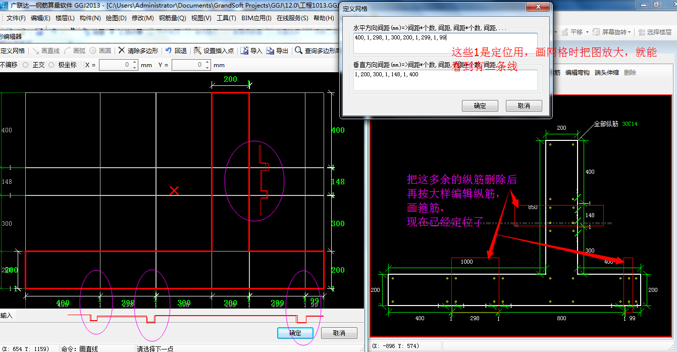The image size is (677, 352).
Task: Click the 850 dimension in section drawing
Action: pos(533,207)
